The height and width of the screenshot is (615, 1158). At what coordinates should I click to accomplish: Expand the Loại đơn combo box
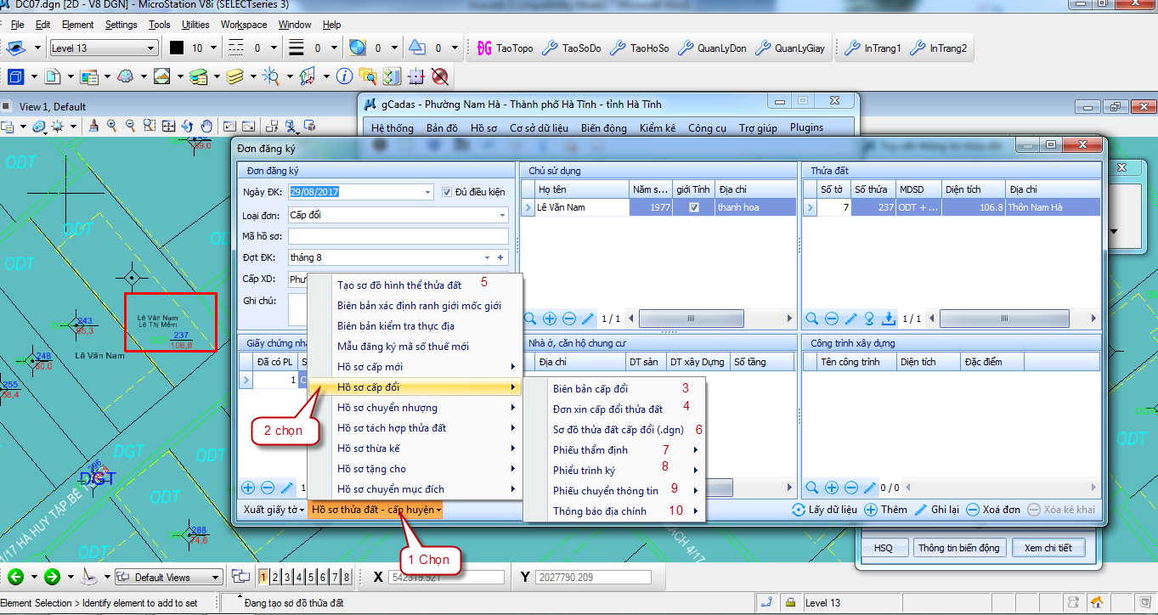(502, 216)
